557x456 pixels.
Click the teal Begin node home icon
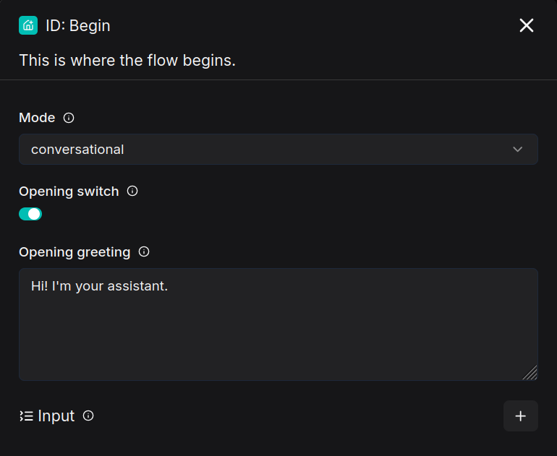[x=28, y=25]
